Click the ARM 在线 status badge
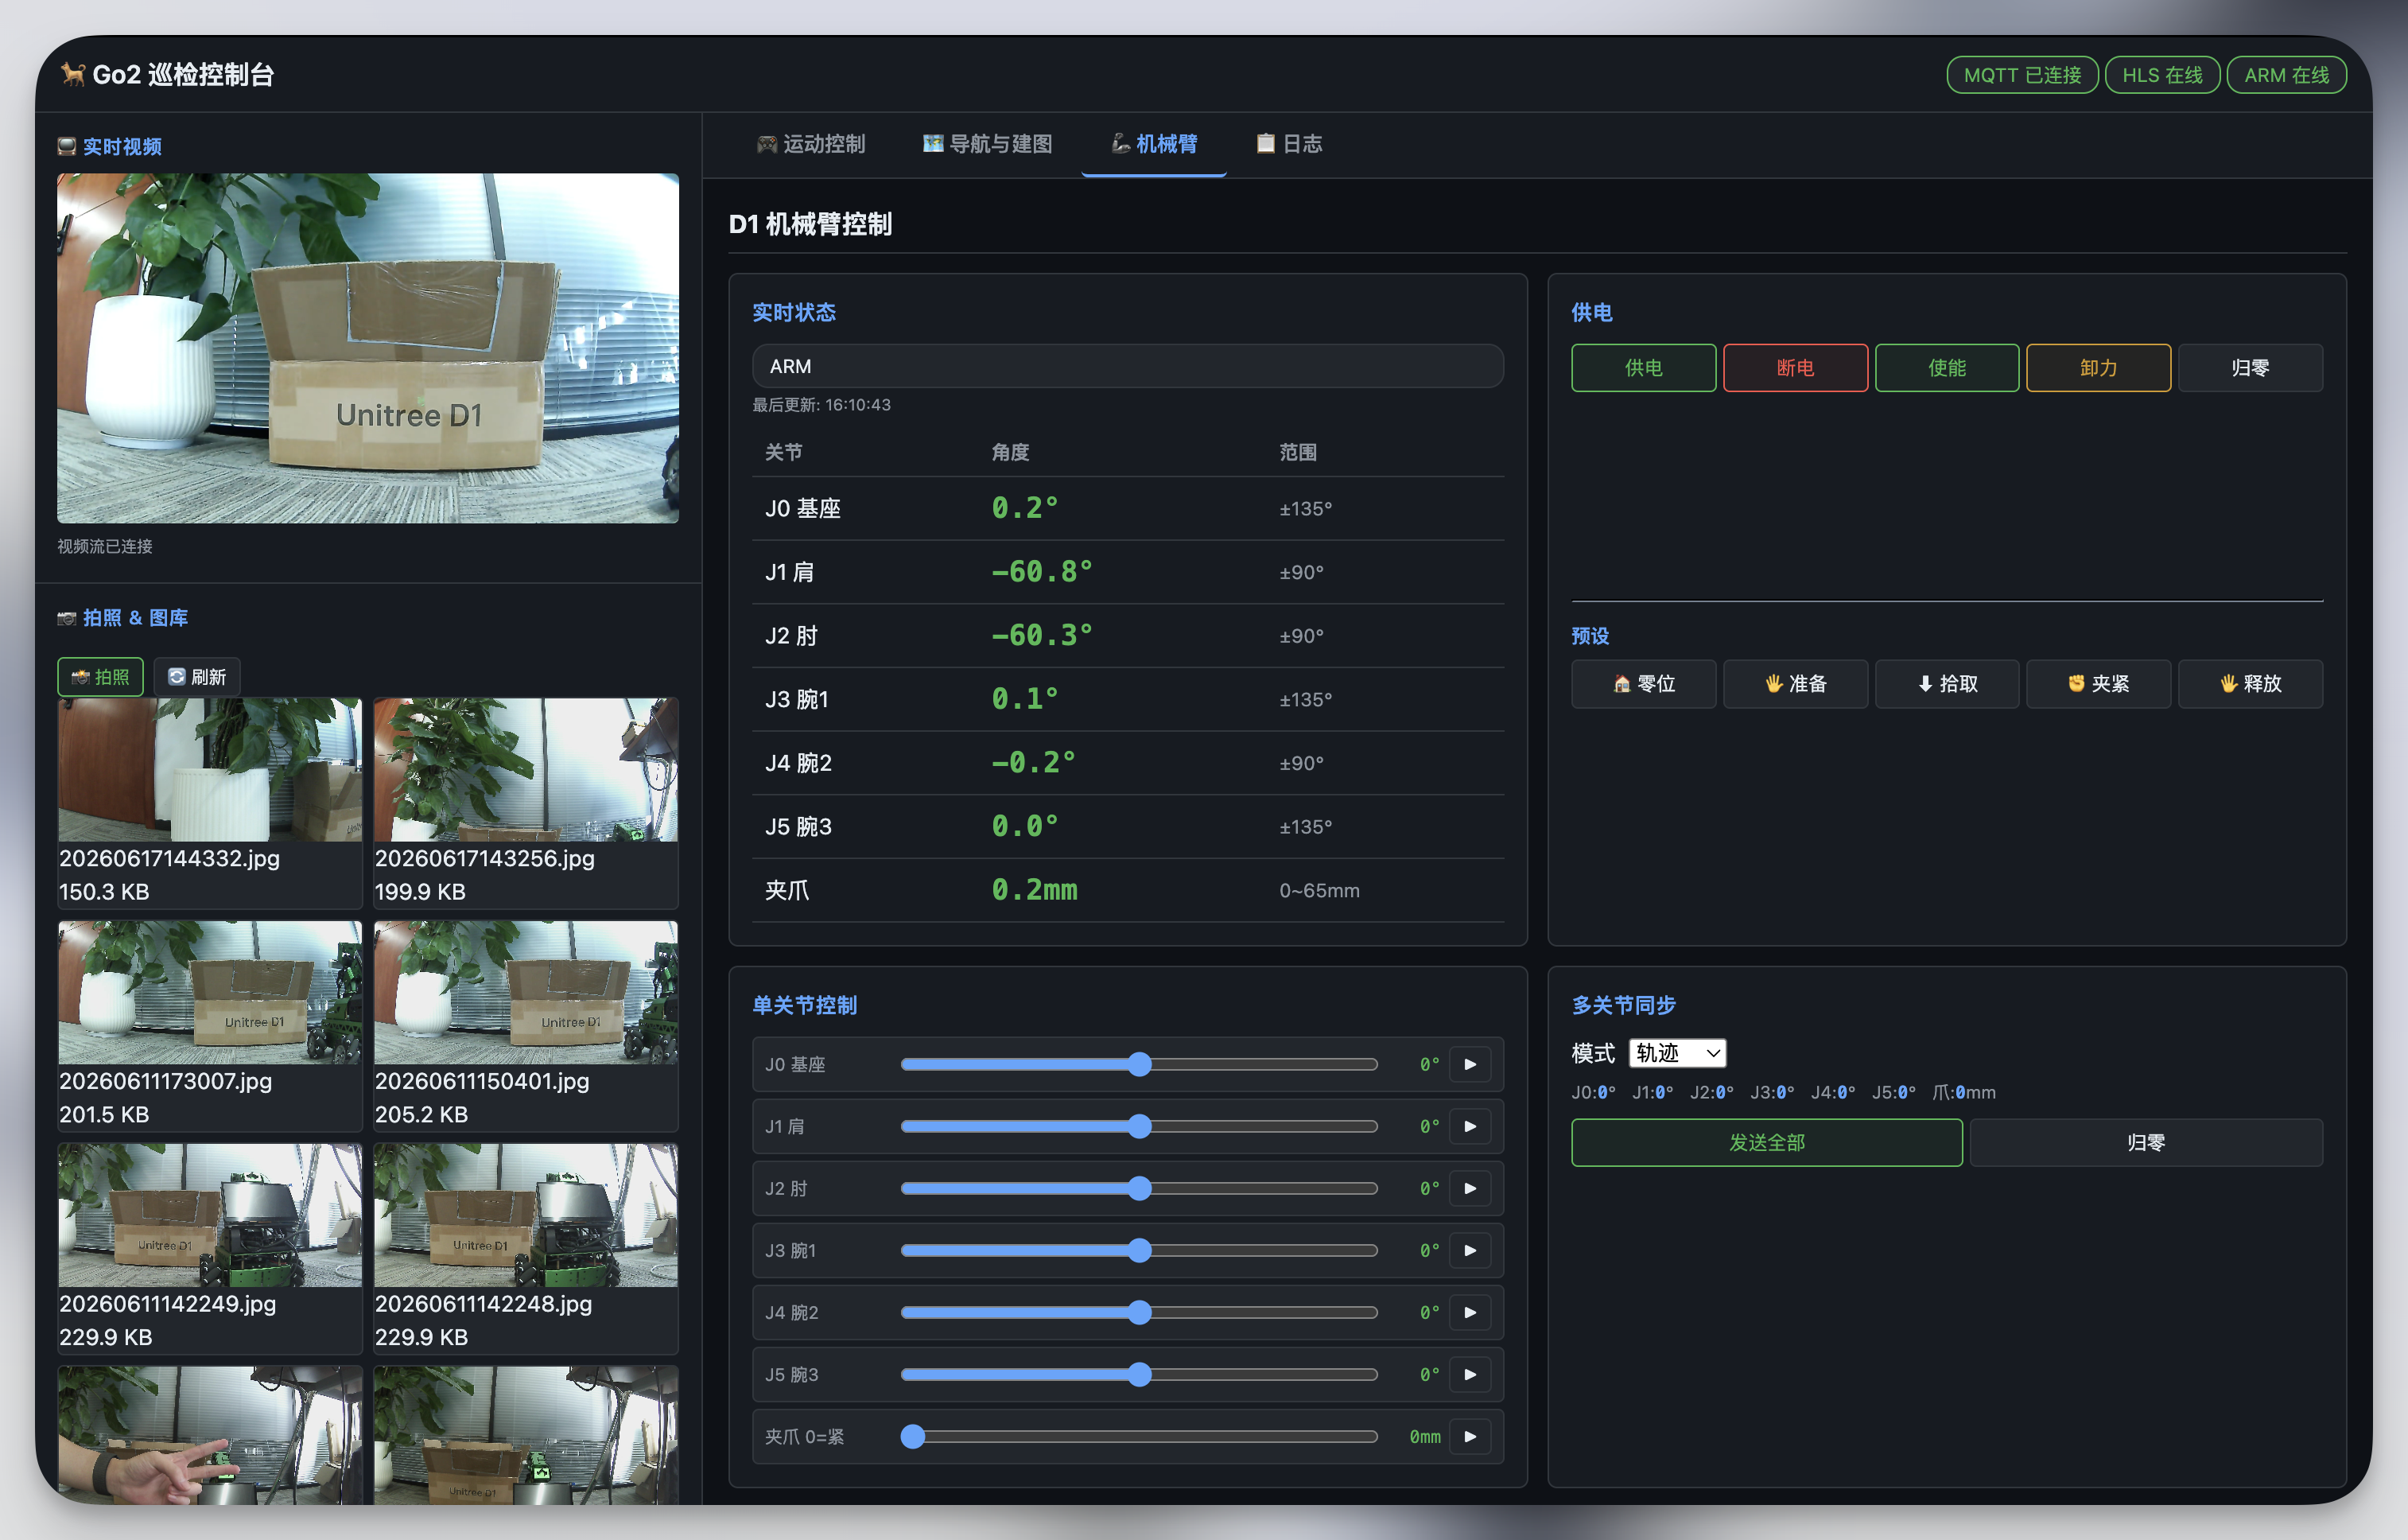Image resolution: width=2408 pixels, height=1540 pixels. [x=2286, y=75]
